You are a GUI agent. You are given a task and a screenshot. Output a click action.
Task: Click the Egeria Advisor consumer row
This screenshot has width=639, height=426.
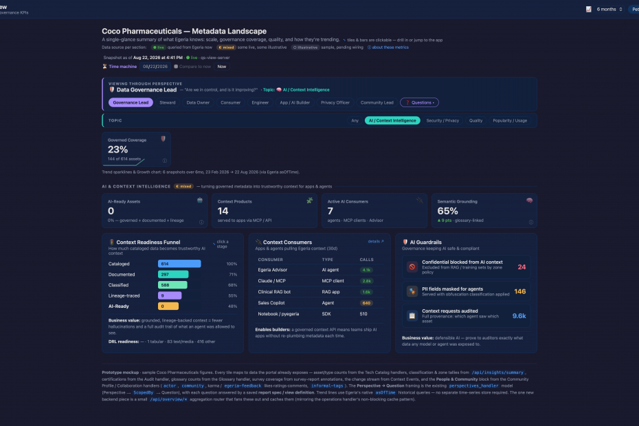click(x=319, y=270)
